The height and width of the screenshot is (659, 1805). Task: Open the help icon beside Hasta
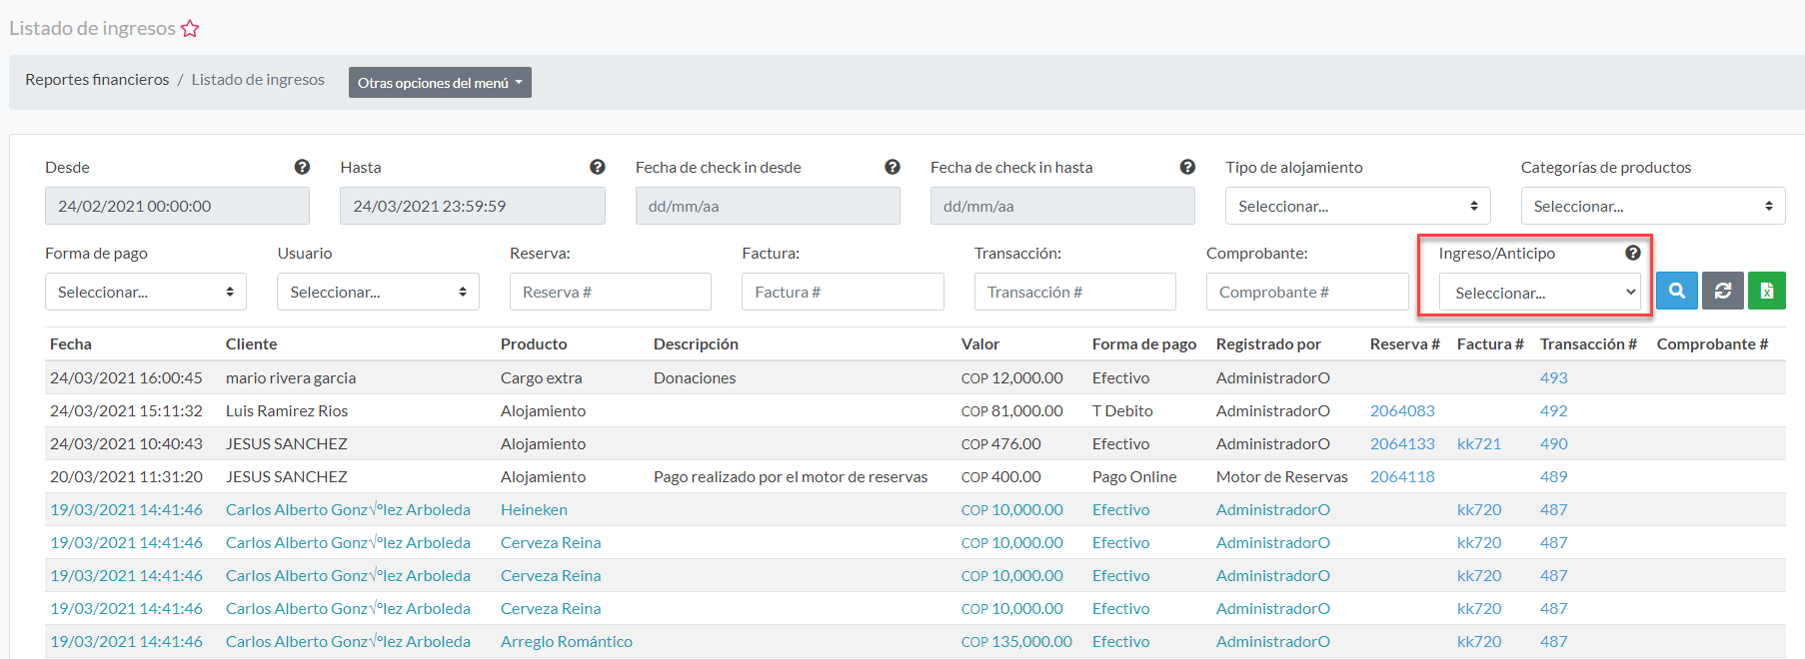[597, 167]
